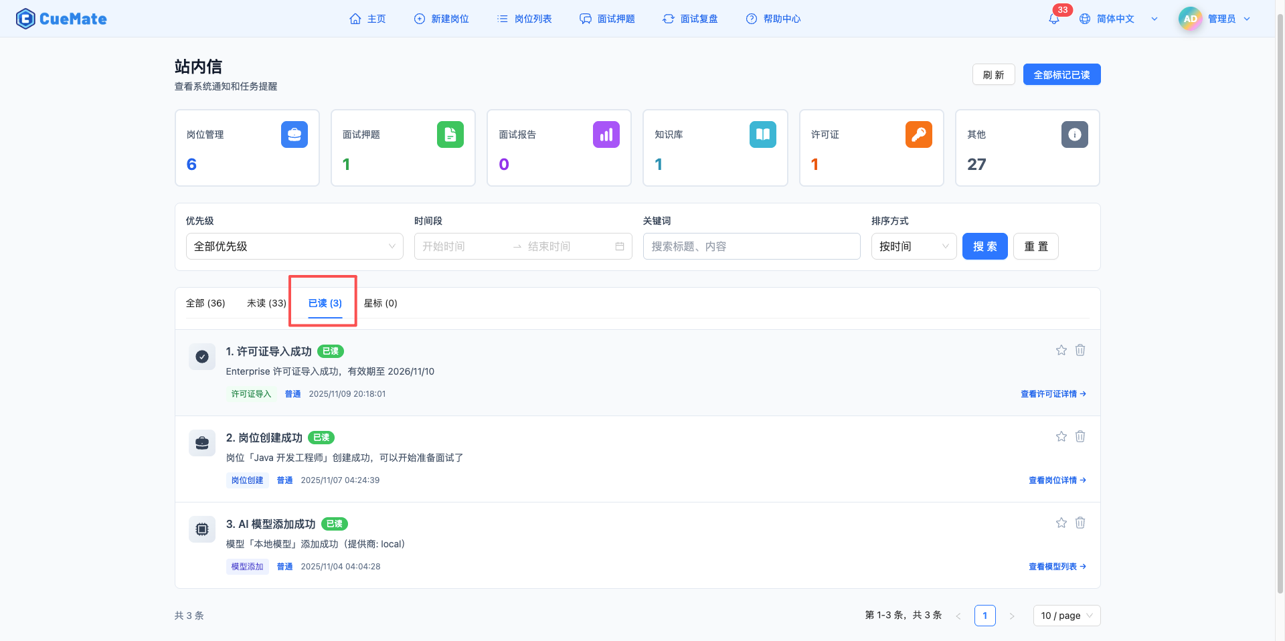The height and width of the screenshot is (641, 1285).
Task: Star the AI 模型添加成功 message
Action: (1061, 523)
